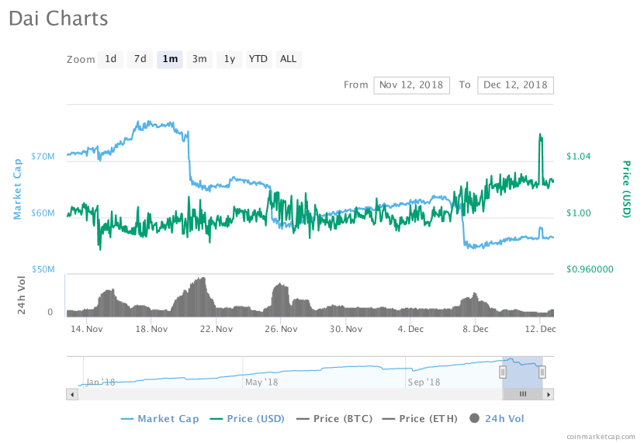Click the navigator scrollbar thumb grip

(x=523, y=394)
